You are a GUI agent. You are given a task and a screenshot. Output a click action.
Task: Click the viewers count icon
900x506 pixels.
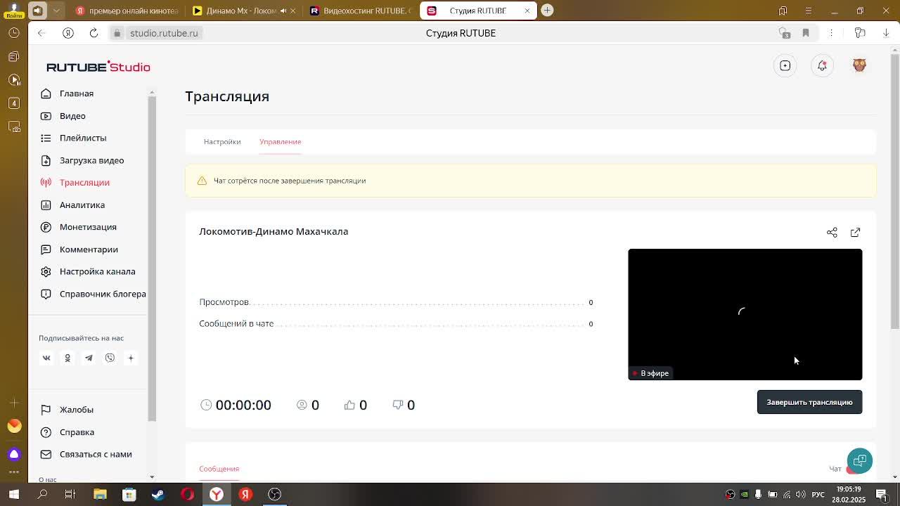(x=302, y=405)
